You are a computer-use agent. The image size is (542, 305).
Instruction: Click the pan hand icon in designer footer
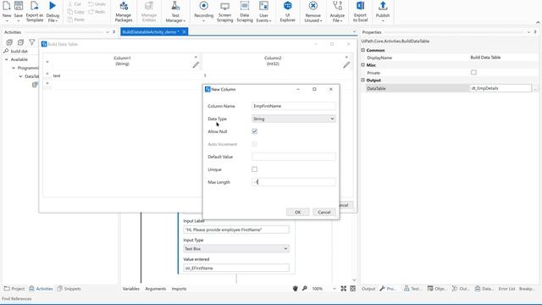[296, 288]
